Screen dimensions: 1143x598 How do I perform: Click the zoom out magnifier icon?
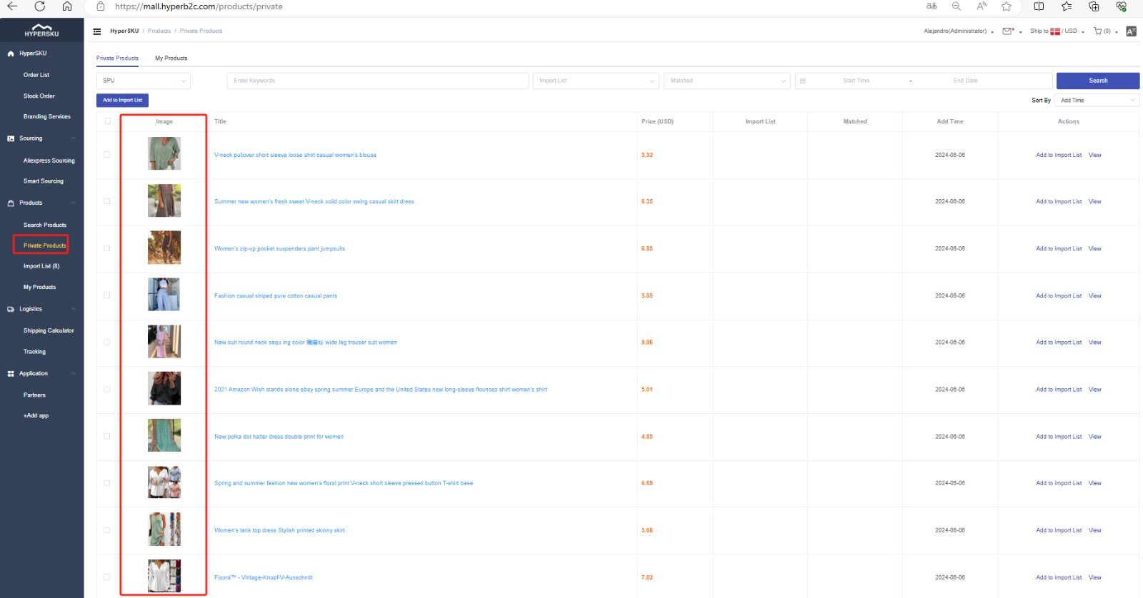(x=957, y=6)
